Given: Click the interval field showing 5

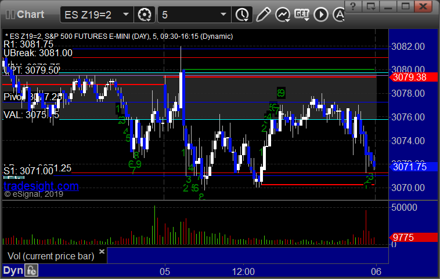Looking at the screenshot, I should tap(194, 14).
